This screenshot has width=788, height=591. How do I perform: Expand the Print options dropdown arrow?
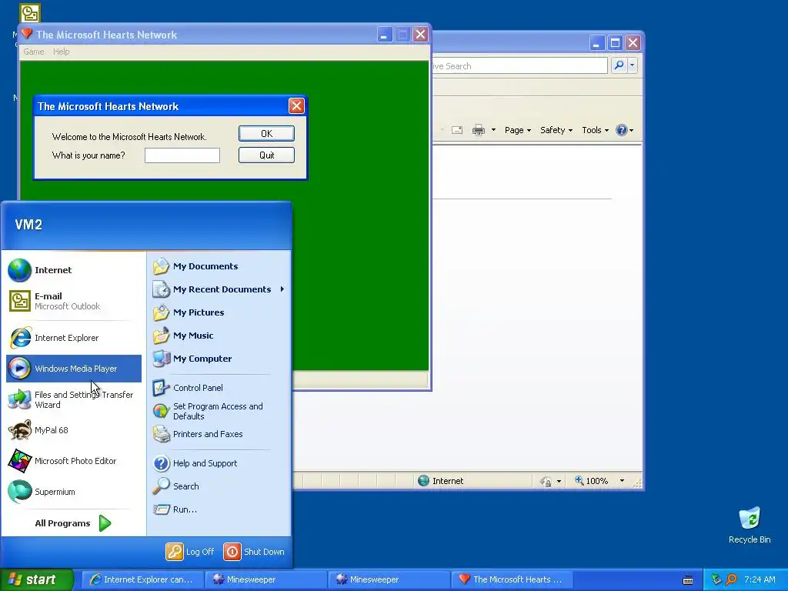(493, 130)
